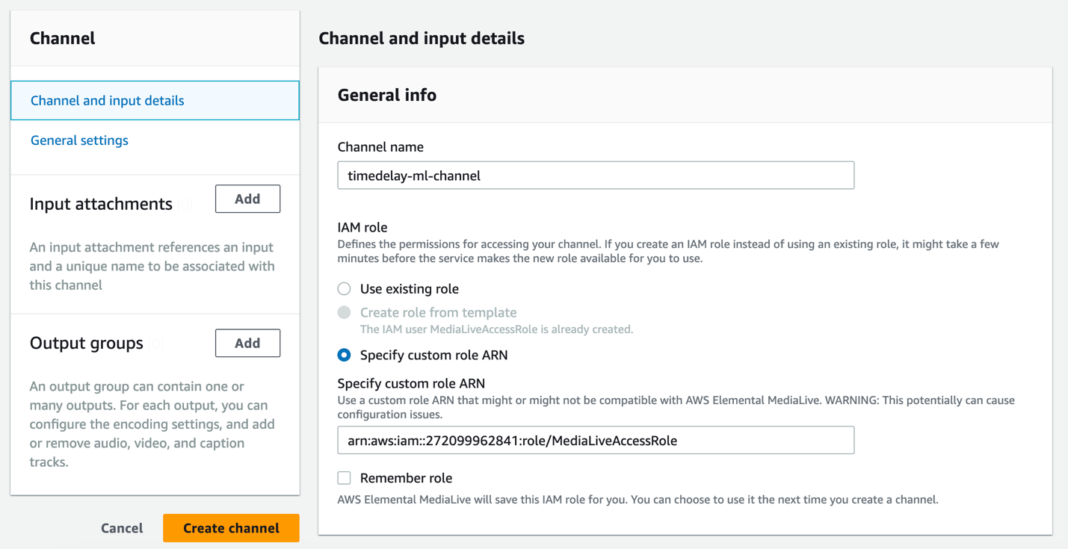Click the Output groups section heading

(x=86, y=343)
